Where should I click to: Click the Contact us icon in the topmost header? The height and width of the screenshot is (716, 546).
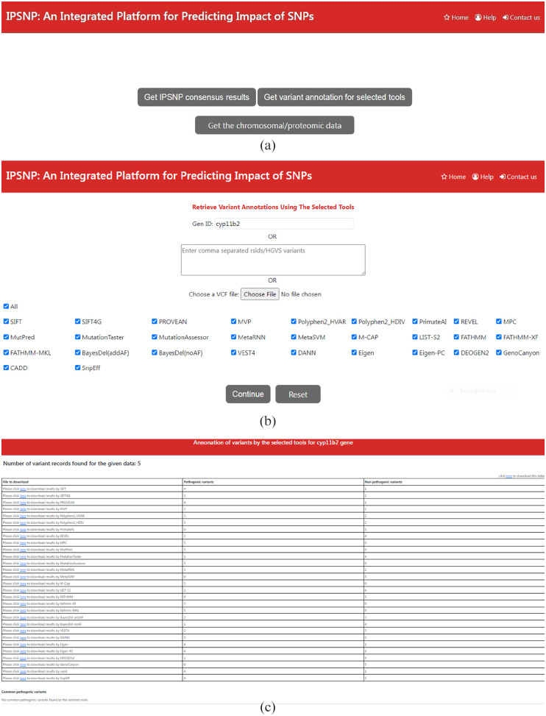(x=506, y=18)
